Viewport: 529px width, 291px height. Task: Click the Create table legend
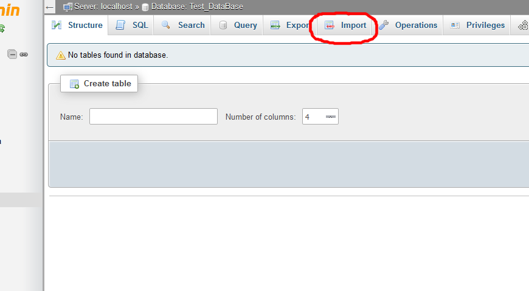click(100, 84)
